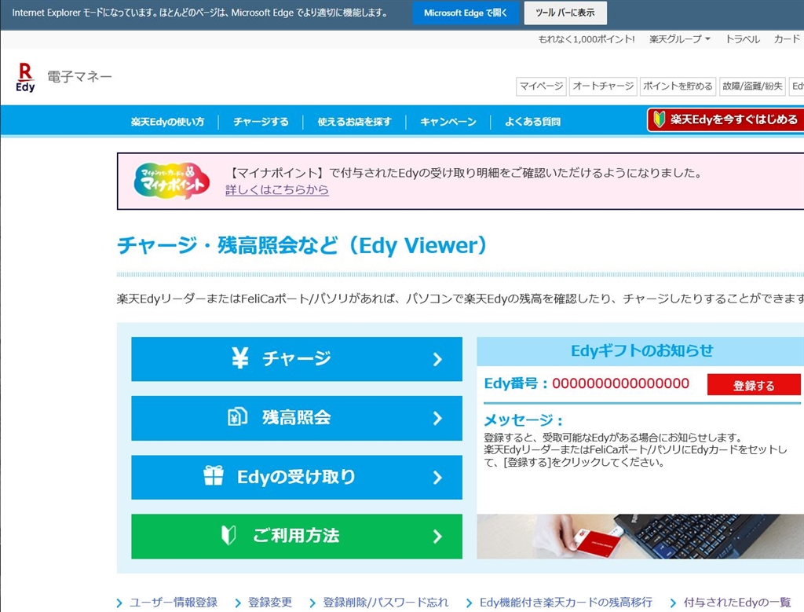Image resolution: width=804 pixels, height=612 pixels.
Task: Click the chevron arrow on ご利用方法 button
Action: [437, 537]
